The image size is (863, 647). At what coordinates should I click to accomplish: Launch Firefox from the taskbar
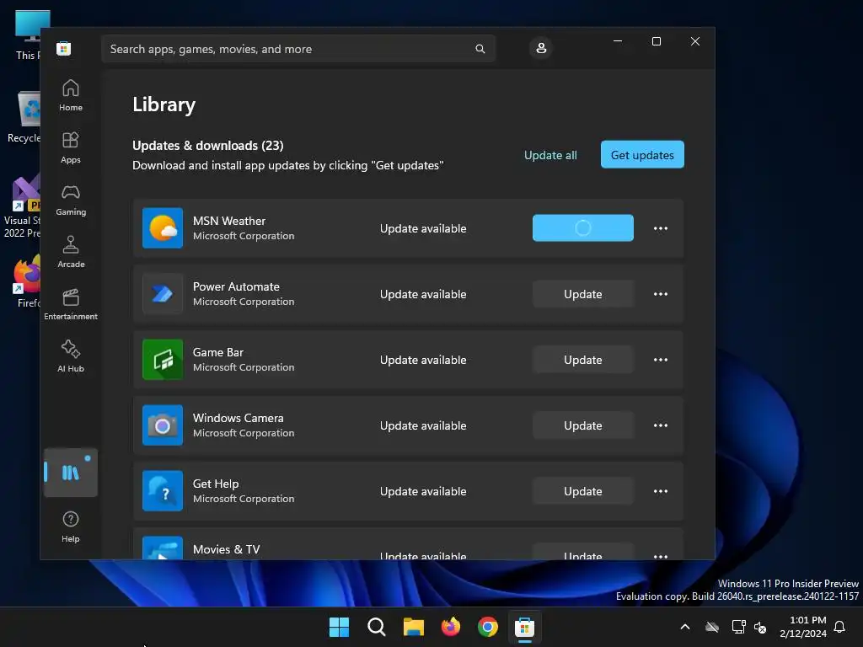click(451, 627)
